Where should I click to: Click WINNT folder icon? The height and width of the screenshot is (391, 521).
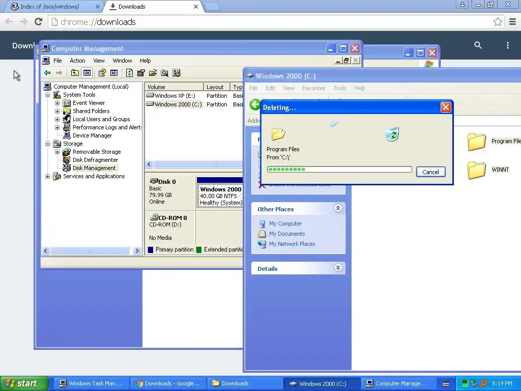tap(476, 170)
